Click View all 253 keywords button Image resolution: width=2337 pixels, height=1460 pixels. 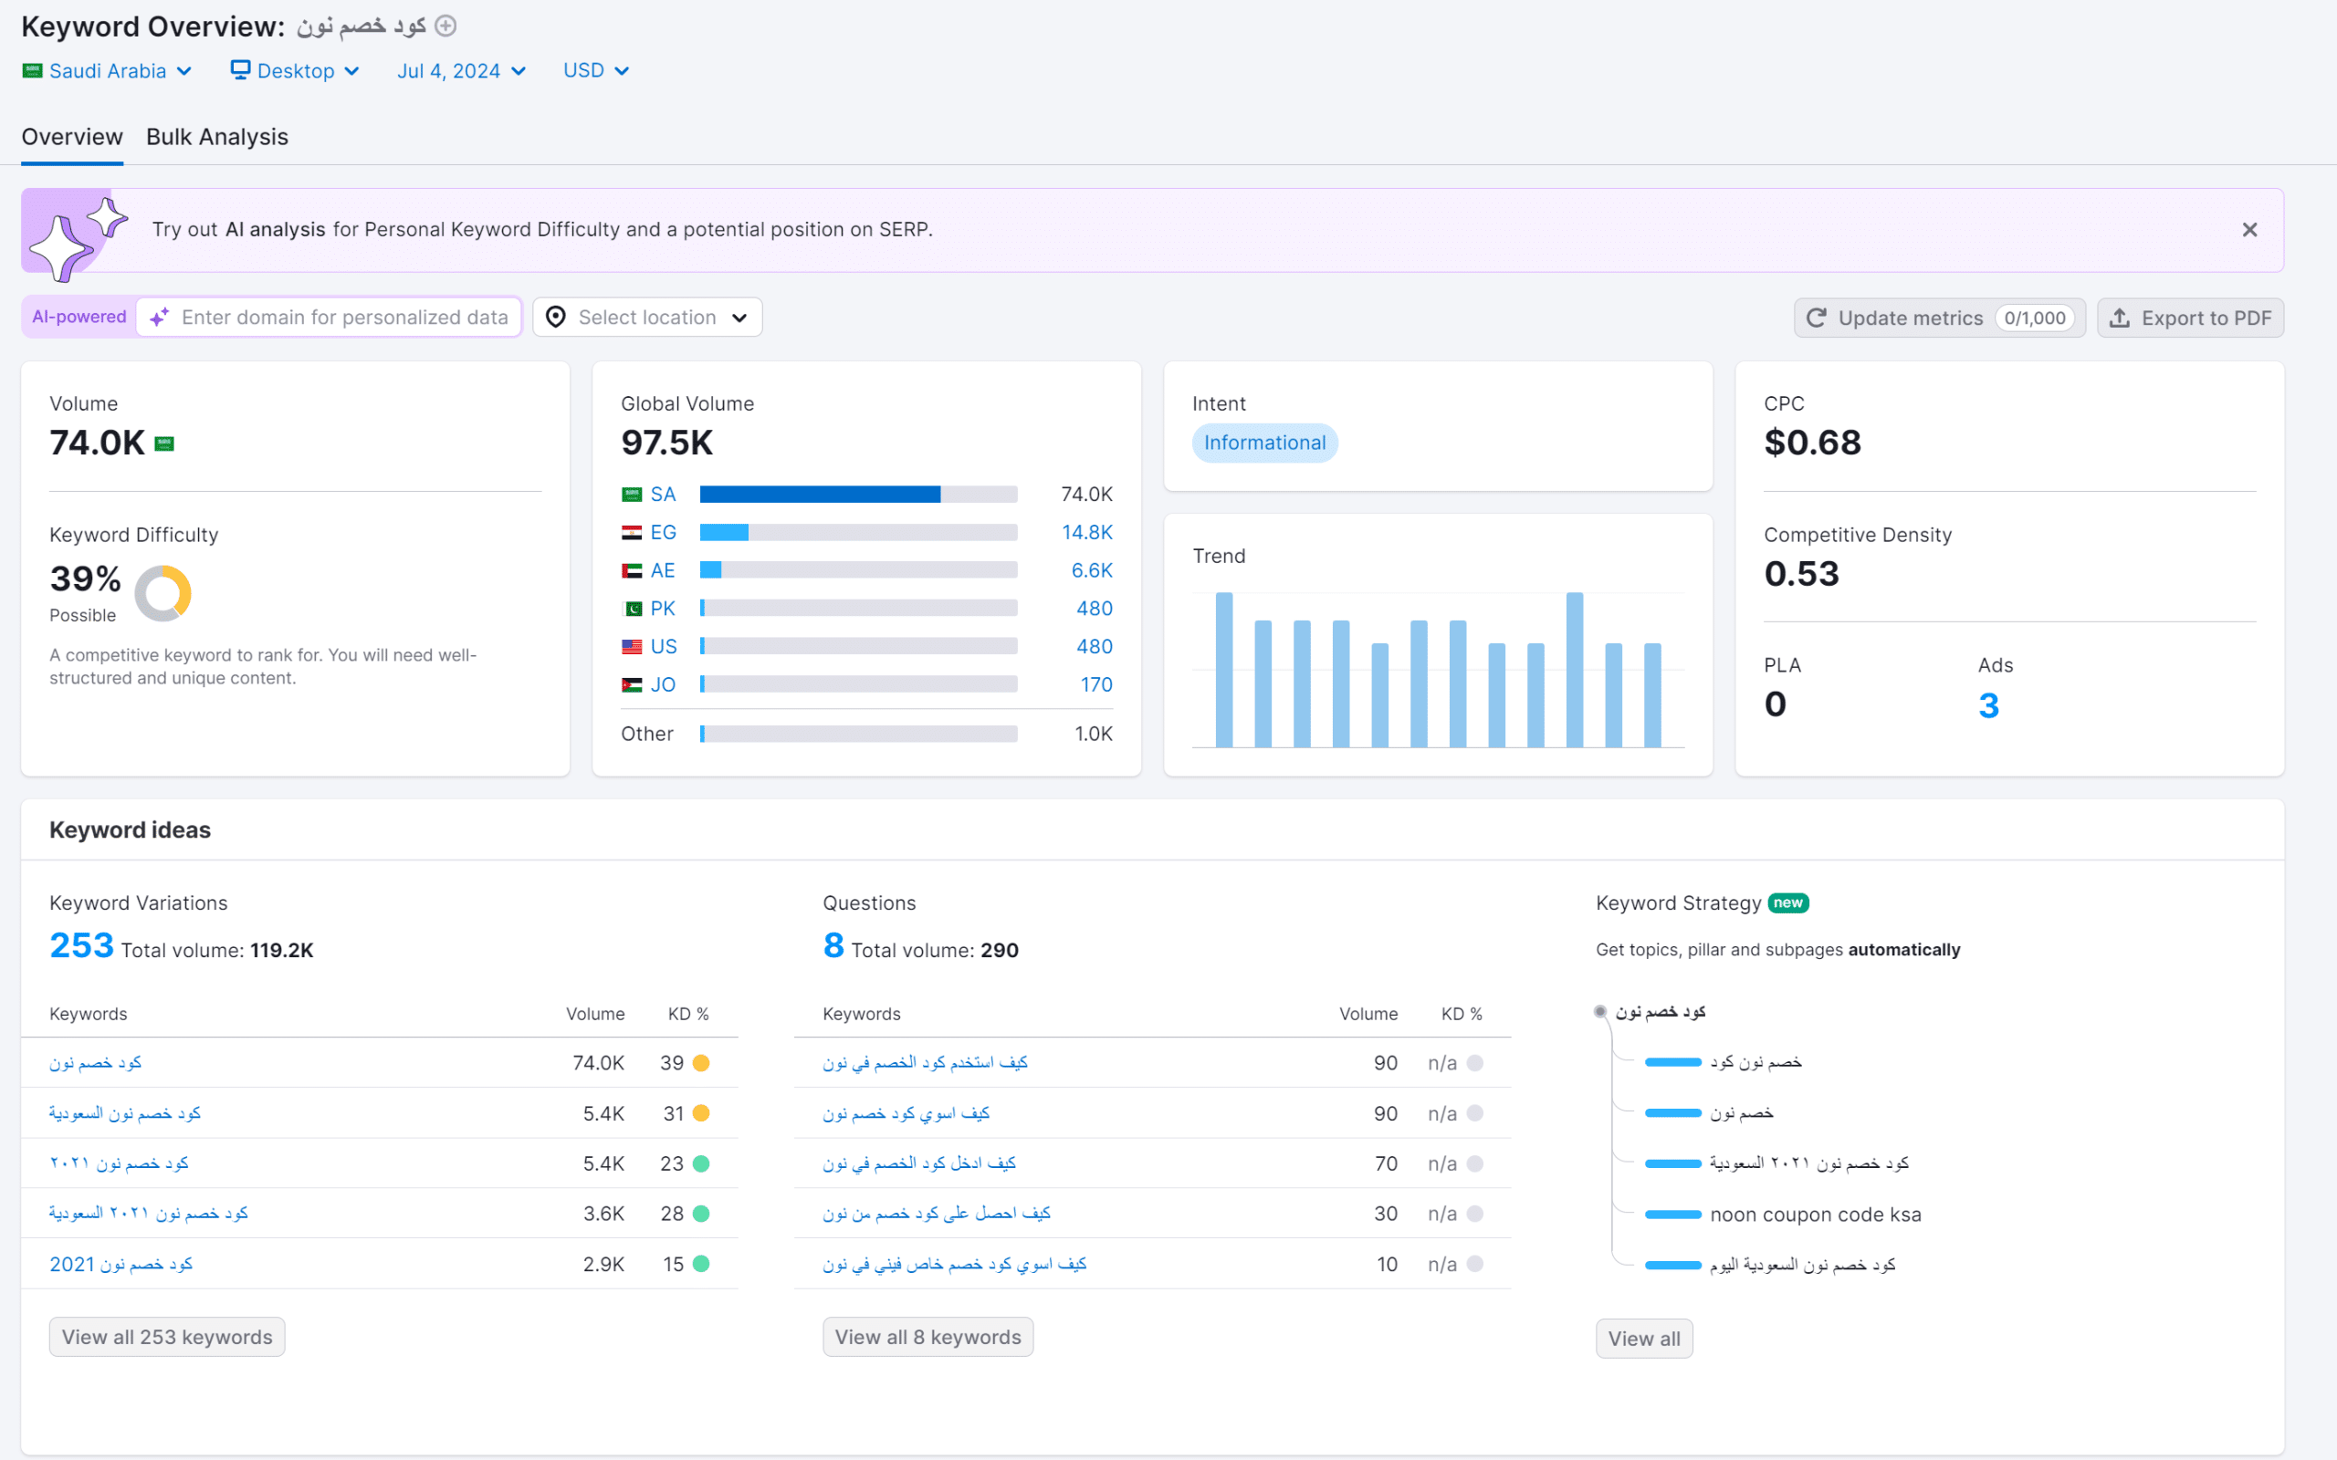tap(167, 1338)
